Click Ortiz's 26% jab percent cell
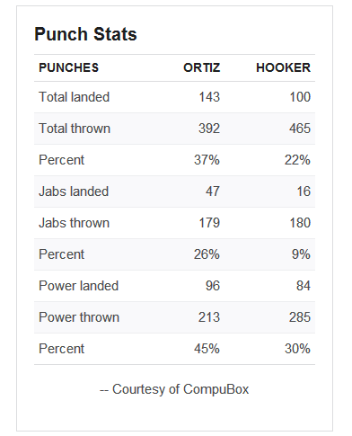The image size is (352, 436). [207, 254]
